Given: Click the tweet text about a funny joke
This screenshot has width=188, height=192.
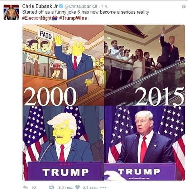Looking at the screenshot, I should tap(86, 12).
